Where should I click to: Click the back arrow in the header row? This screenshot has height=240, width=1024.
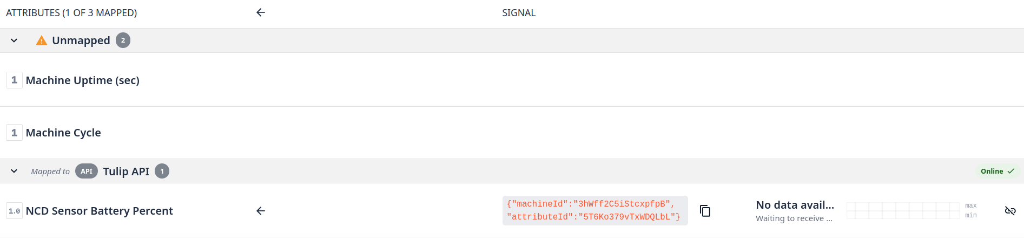point(261,12)
